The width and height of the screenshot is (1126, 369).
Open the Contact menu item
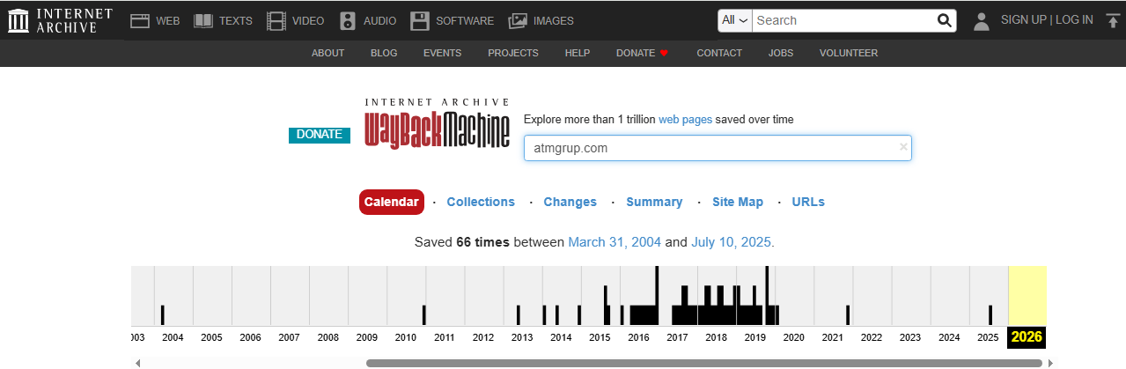click(719, 53)
